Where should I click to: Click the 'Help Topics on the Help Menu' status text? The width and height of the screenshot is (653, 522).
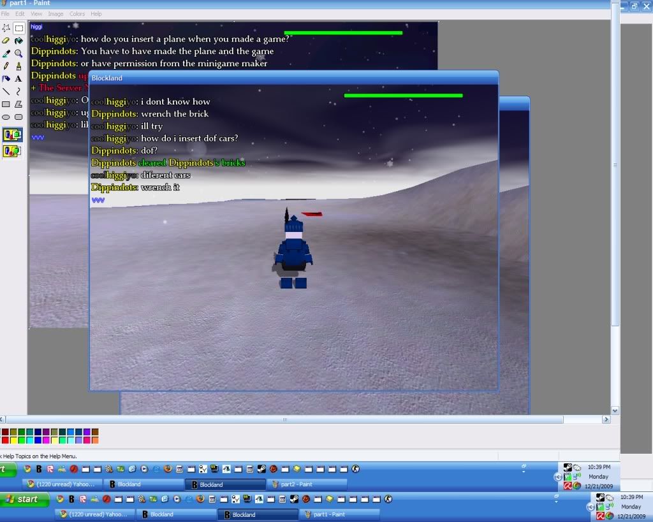[x=40, y=456]
